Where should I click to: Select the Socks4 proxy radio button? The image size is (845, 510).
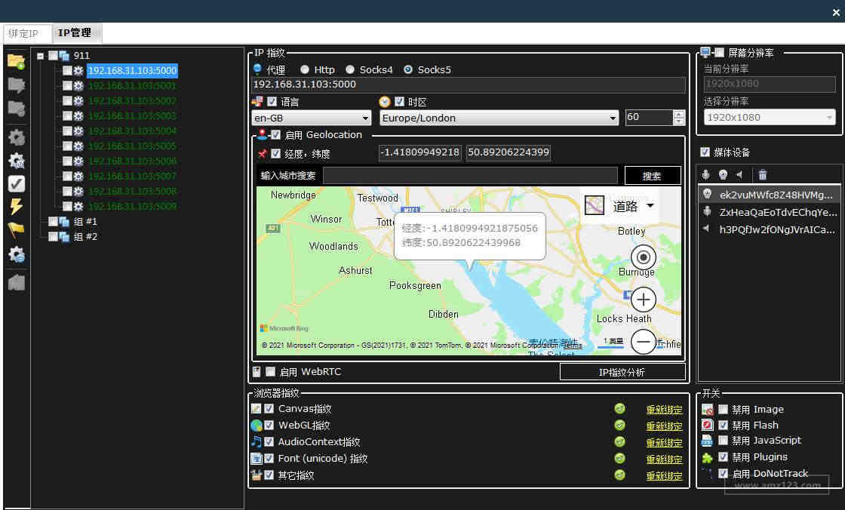[x=350, y=69]
